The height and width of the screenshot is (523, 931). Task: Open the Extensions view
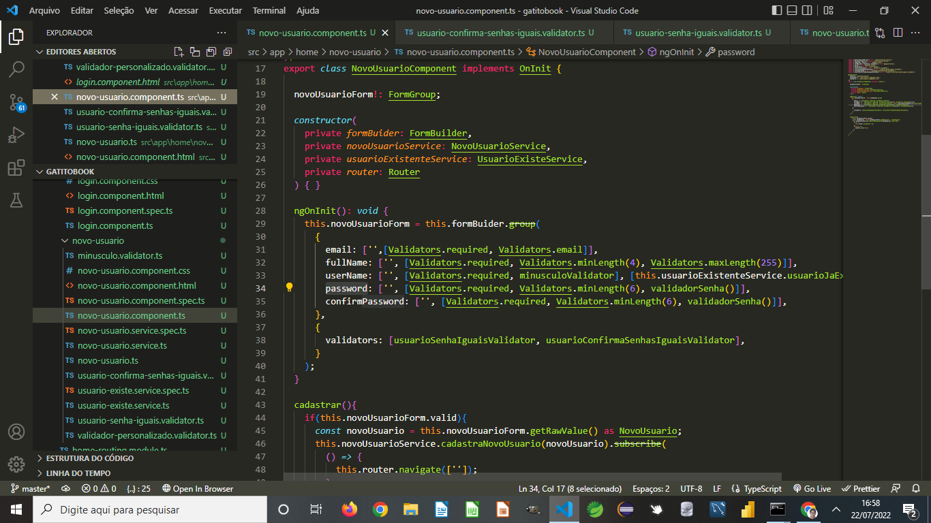tap(16, 168)
